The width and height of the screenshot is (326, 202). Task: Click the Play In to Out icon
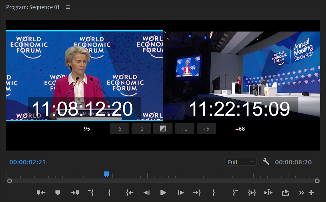252,193
